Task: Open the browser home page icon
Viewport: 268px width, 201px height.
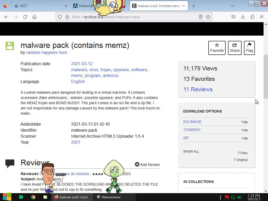Action: 35,17
